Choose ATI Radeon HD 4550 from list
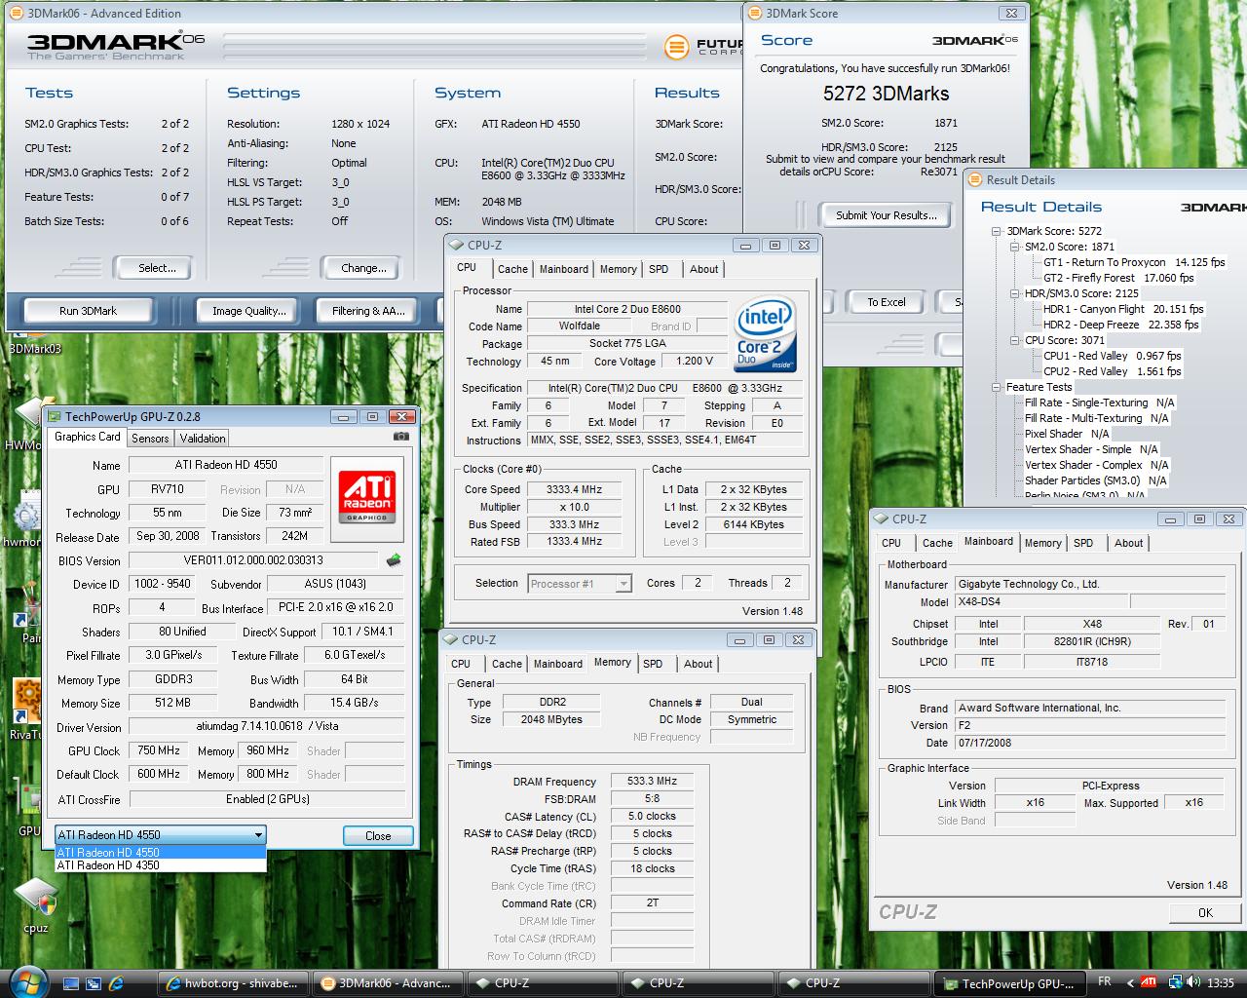Viewport: 1247px width, 998px height. [x=160, y=852]
